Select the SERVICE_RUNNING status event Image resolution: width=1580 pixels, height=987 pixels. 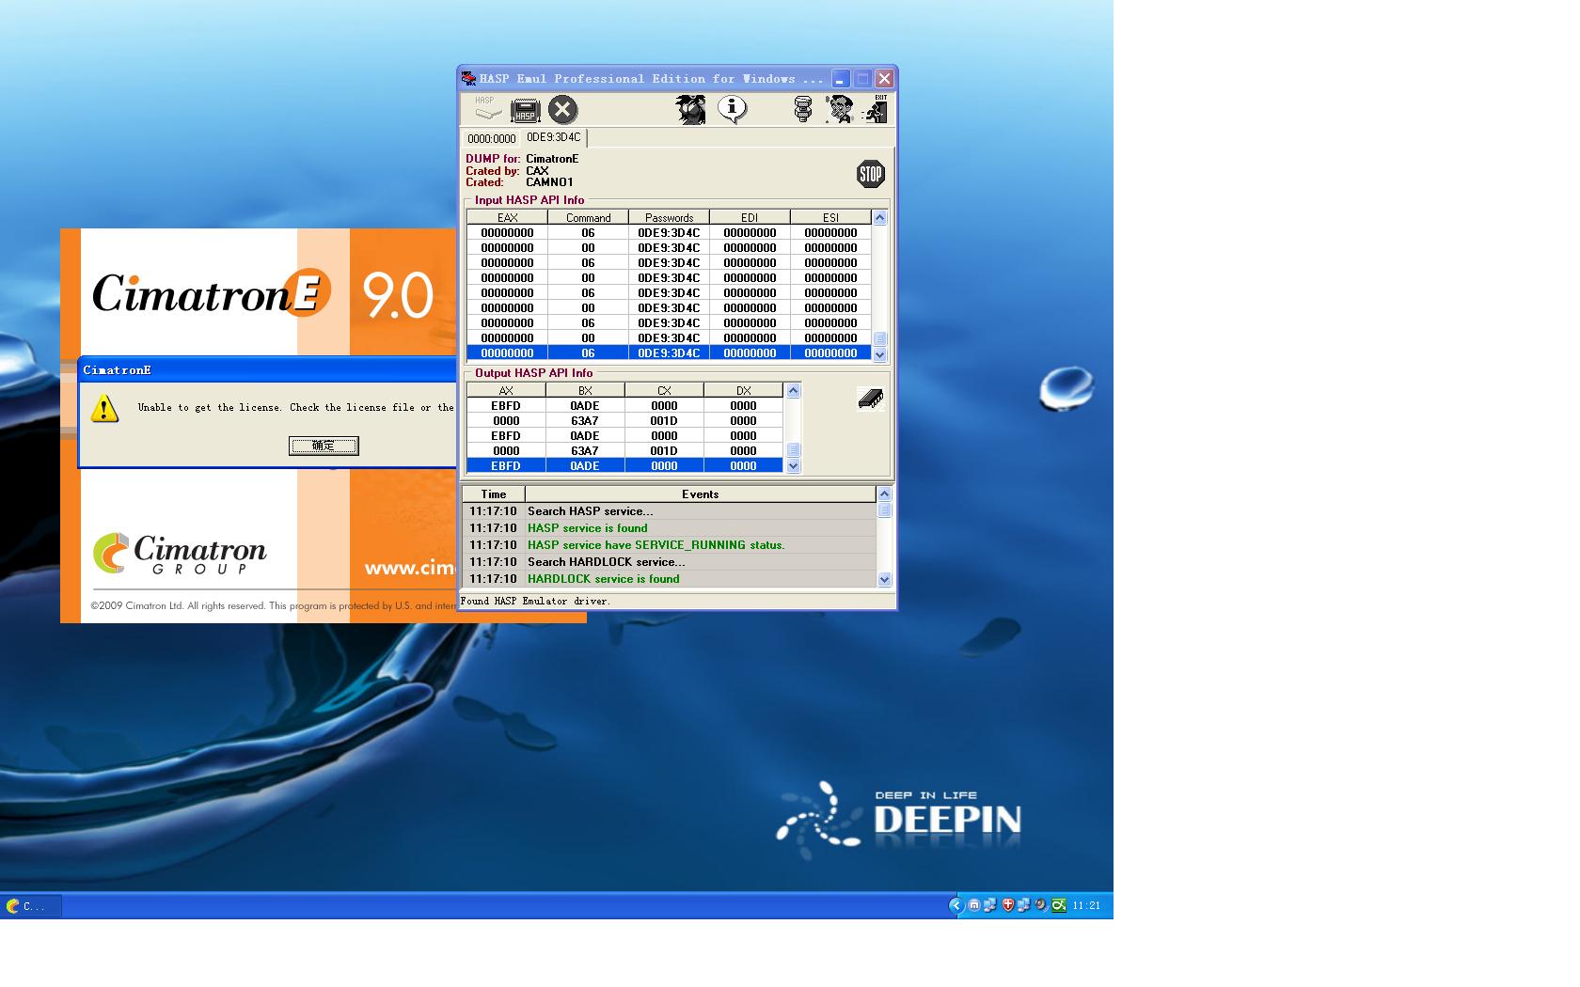669,545
